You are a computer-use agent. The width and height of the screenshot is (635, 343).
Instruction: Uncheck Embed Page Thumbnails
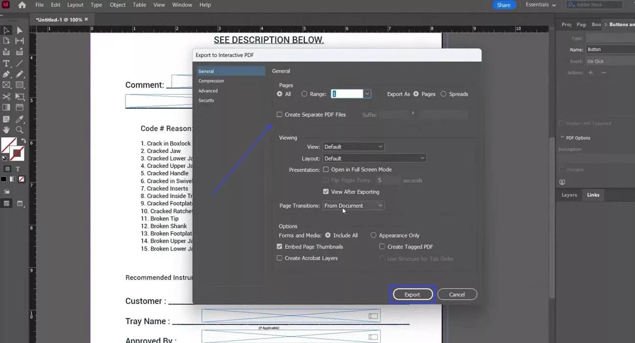point(279,246)
